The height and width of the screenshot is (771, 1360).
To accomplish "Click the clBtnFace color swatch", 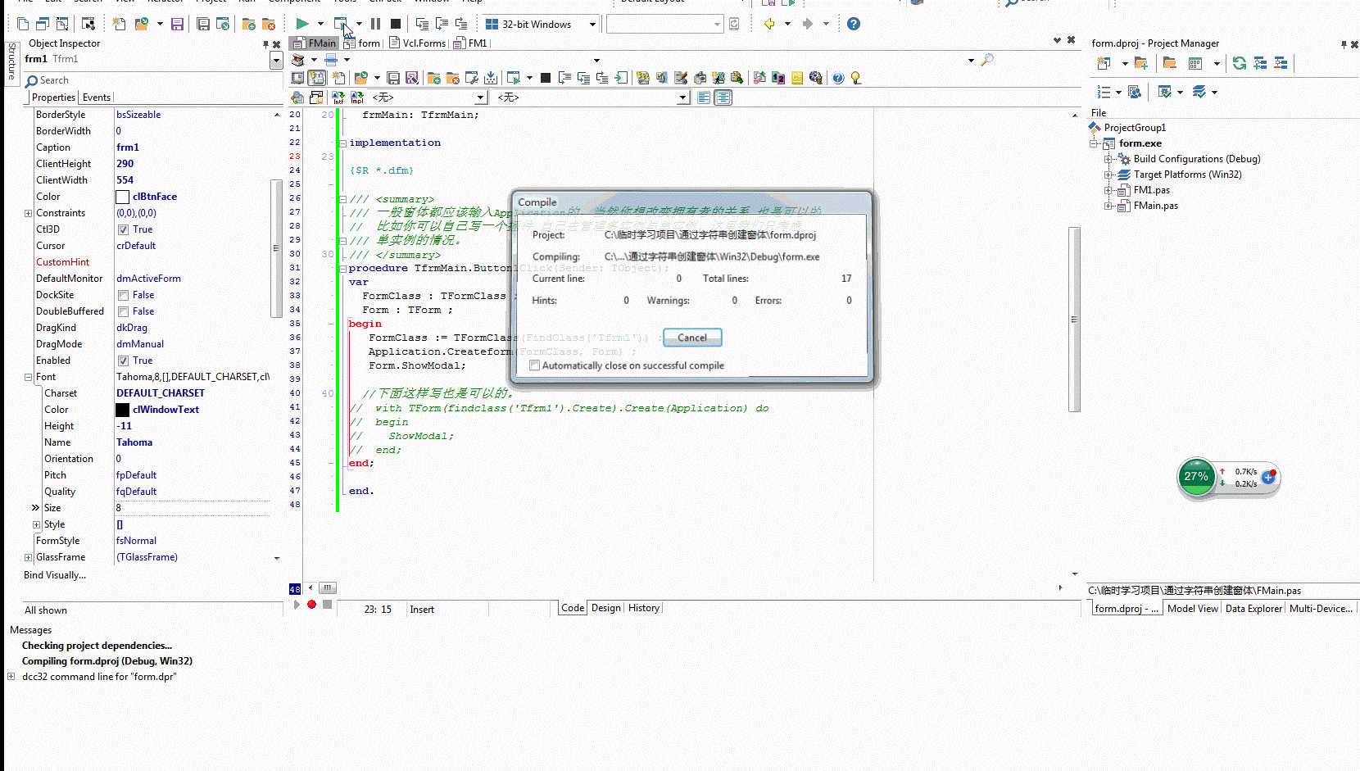I will coord(123,197).
